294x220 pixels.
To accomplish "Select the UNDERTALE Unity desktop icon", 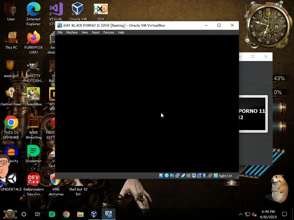I will tap(11, 182).
